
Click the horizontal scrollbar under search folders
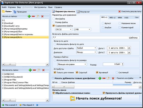(25, 64)
